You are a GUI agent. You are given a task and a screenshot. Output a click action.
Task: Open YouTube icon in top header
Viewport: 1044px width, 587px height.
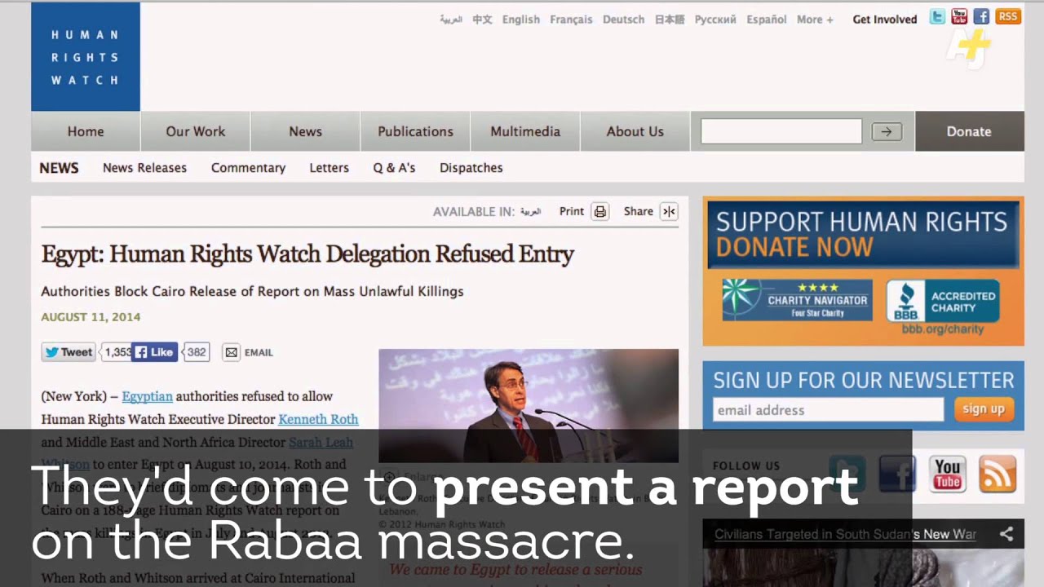coord(960,16)
